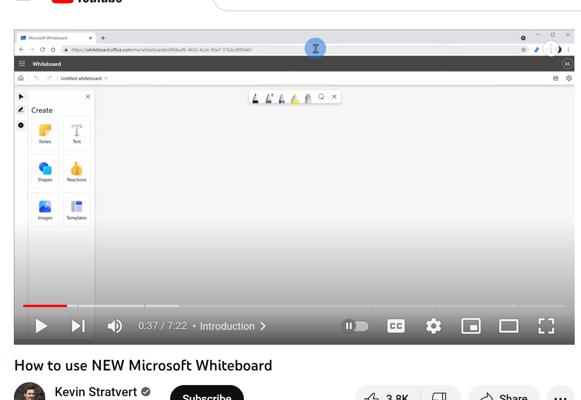Click the play button in video player
Screen dimensions: 581x400
coord(41,326)
